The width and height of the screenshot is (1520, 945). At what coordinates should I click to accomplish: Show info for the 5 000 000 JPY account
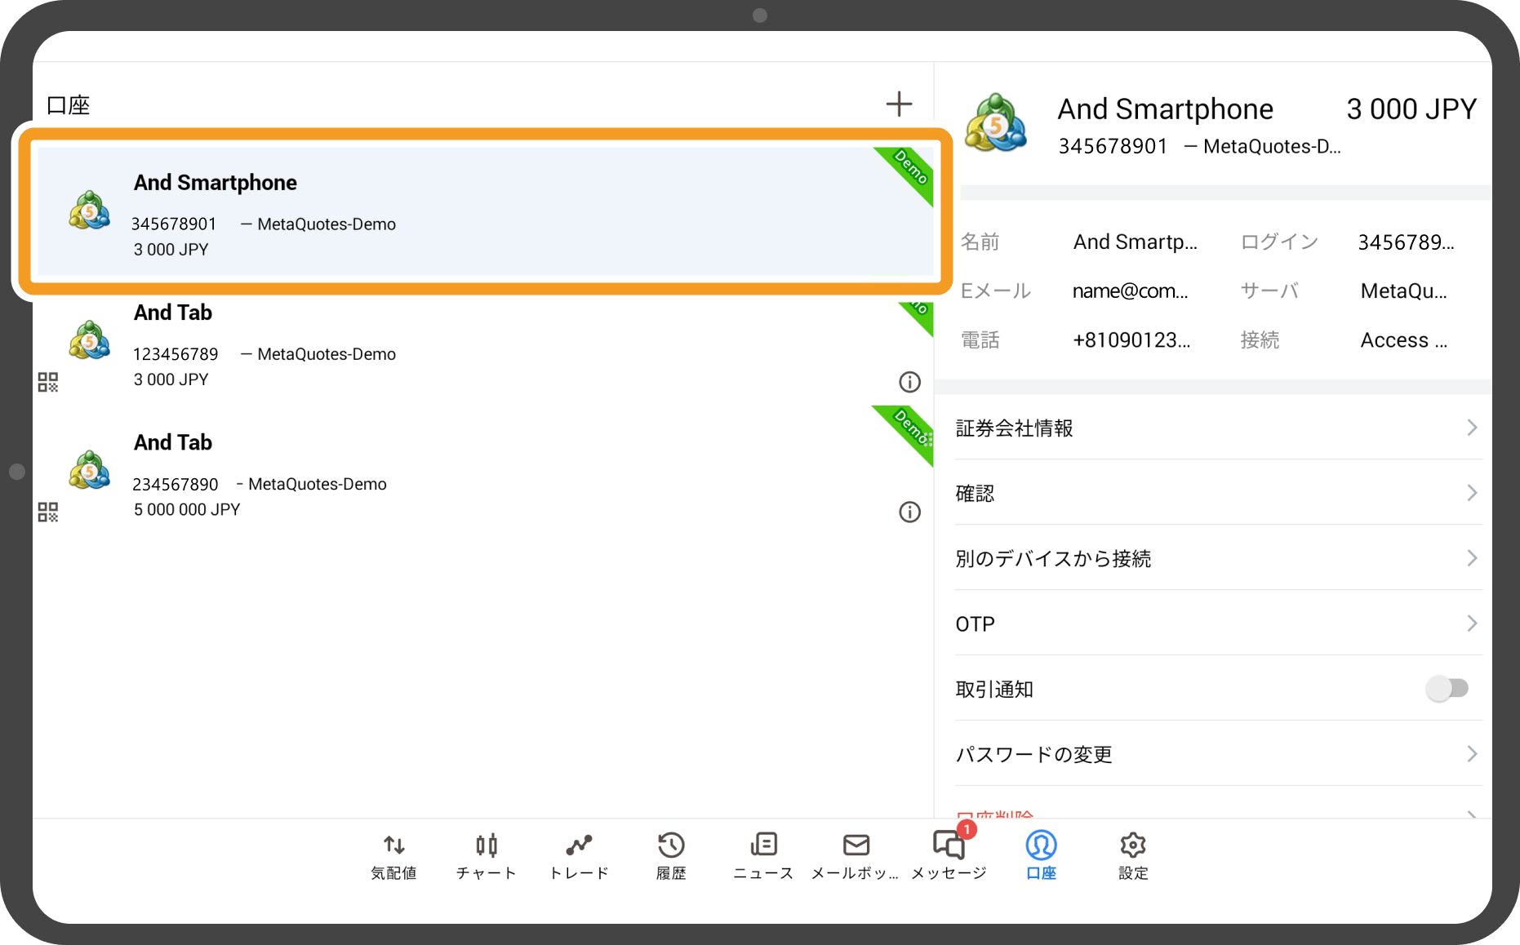909,512
